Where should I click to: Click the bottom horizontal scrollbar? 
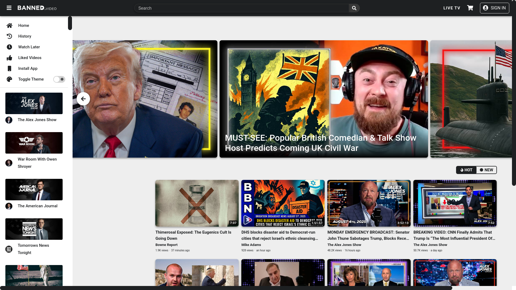pyautogui.click(x=226, y=288)
